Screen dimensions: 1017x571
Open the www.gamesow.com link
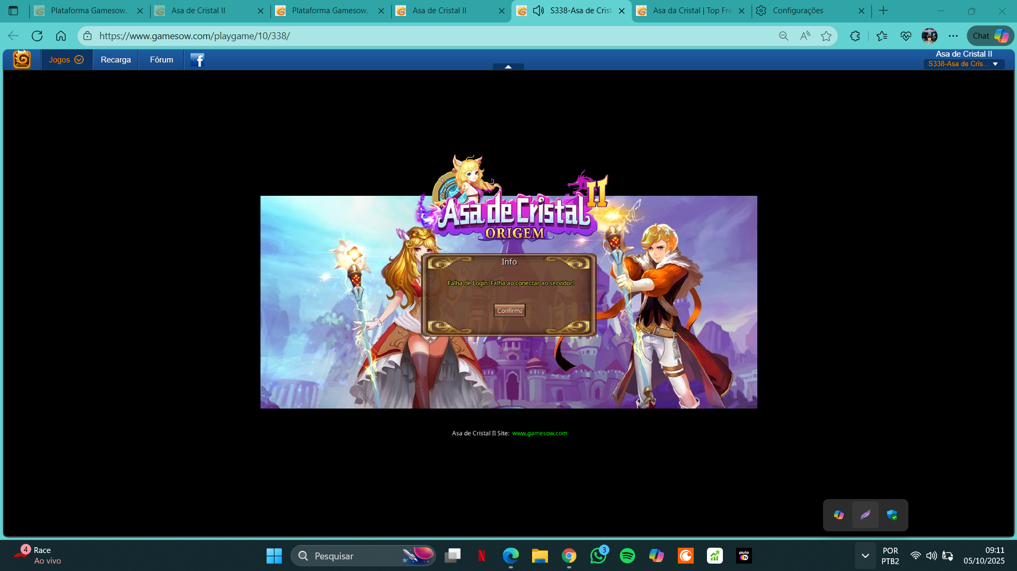pyautogui.click(x=540, y=433)
